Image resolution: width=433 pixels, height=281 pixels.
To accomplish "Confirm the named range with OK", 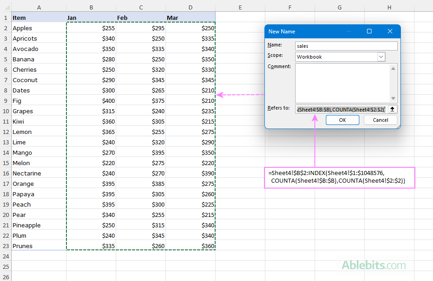I will 342,120.
